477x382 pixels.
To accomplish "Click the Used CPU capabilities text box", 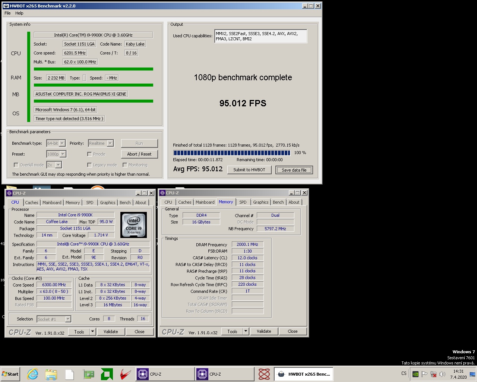I will click(261, 36).
